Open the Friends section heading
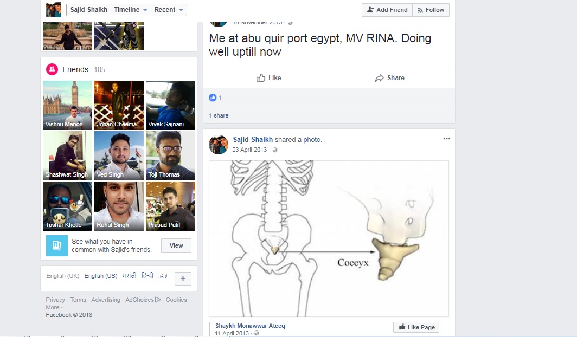Image resolution: width=577 pixels, height=337 pixels. click(75, 69)
